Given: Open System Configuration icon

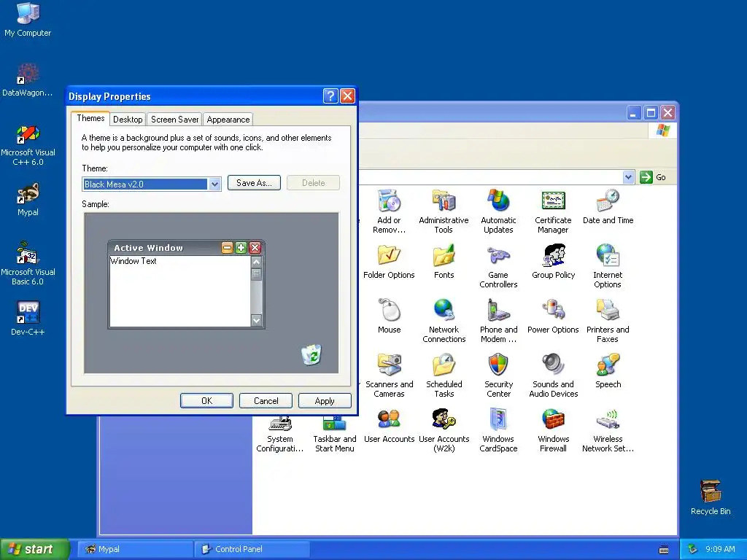Looking at the screenshot, I should pos(279,435).
